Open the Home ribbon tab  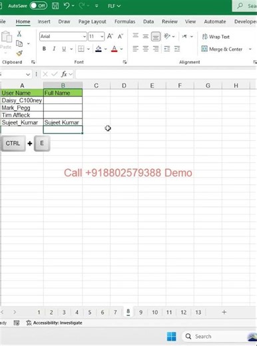tap(23, 21)
